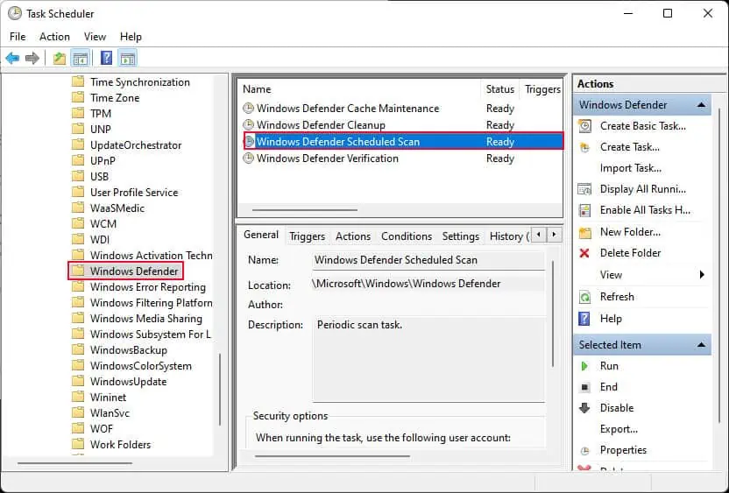Viewport: 729px width, 493px height.
Task: Open the File menu
Action: tap(18, 37)
